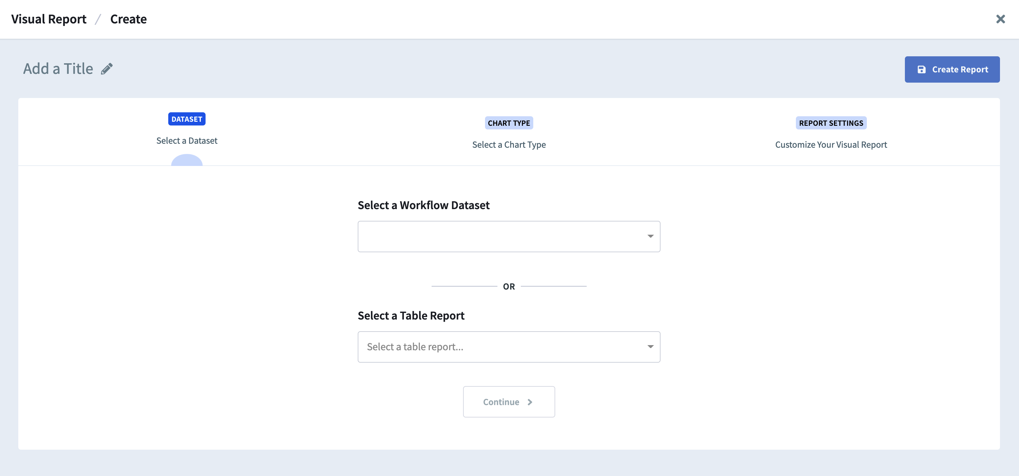Click the save icon inside Create Report button
1019x476 pixels.
point(922,69)
